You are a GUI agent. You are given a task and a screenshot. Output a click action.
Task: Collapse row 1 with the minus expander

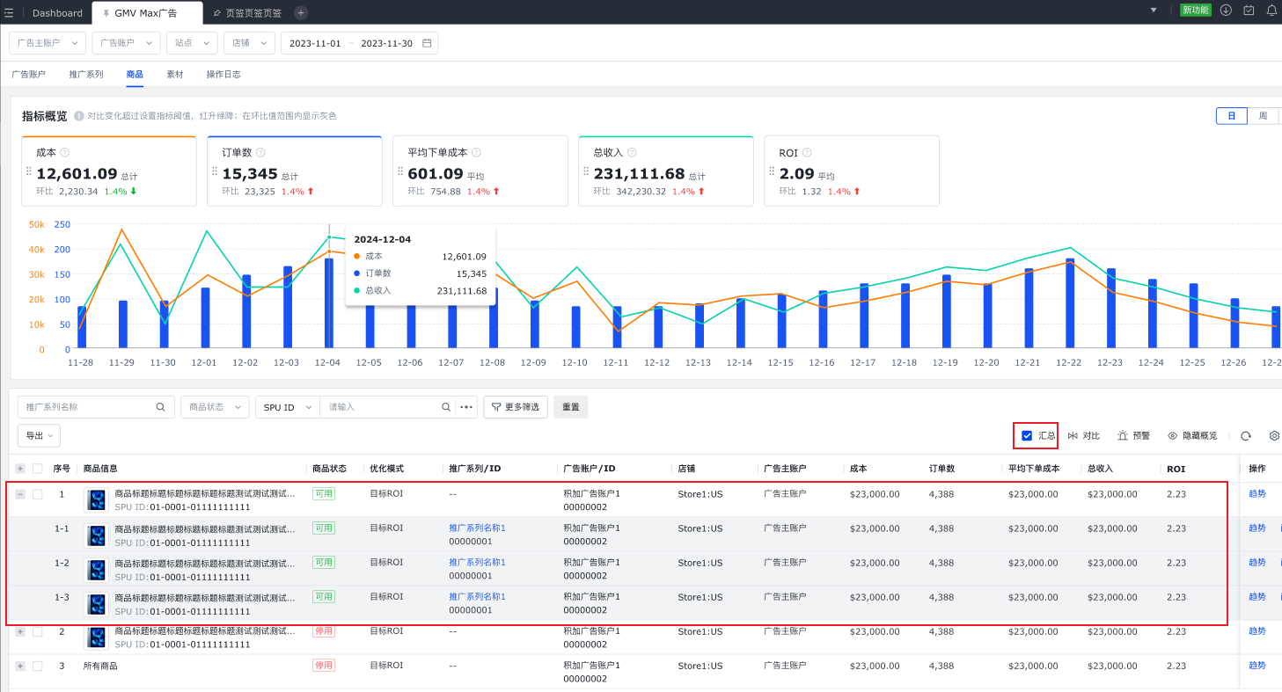(20, 494)
